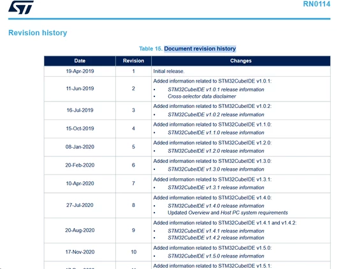Open STM32CubeIDE v1.3.0 release information link
341x269 pixels.
pos(215,169)
